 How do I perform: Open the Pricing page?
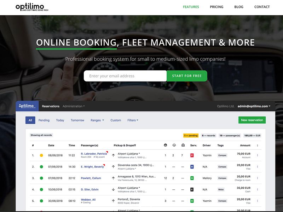[216, 7]
